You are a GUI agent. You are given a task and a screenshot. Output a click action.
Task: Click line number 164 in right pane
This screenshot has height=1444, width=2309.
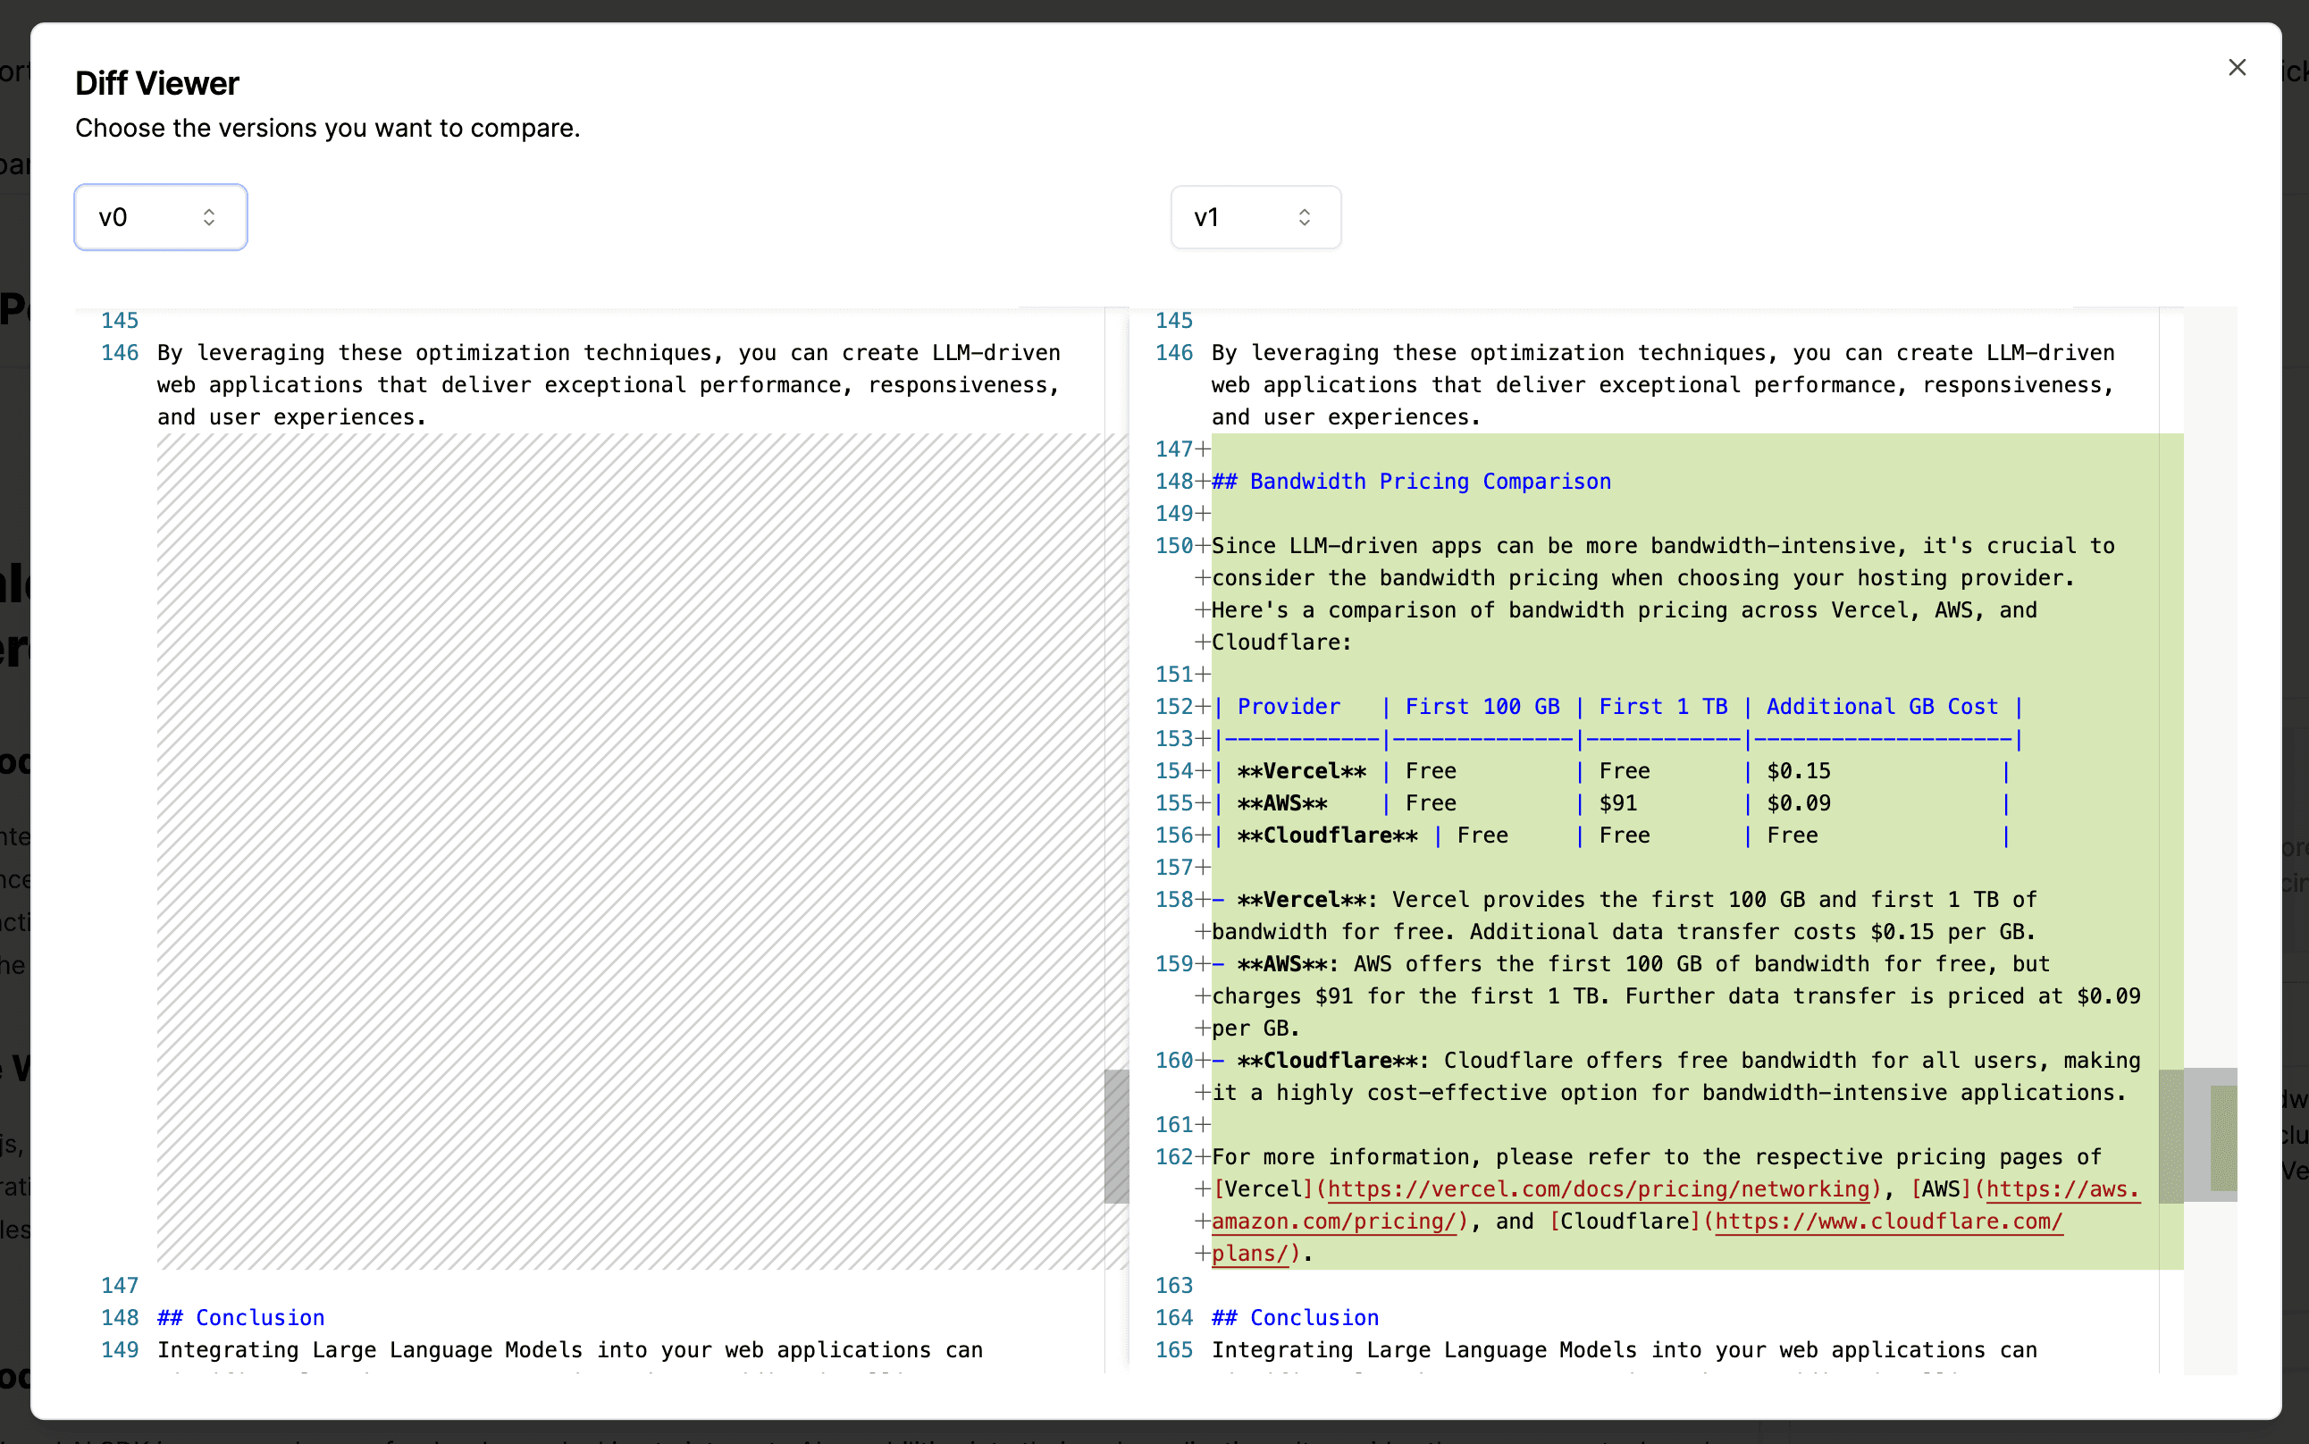[x=1173, y=1318]
